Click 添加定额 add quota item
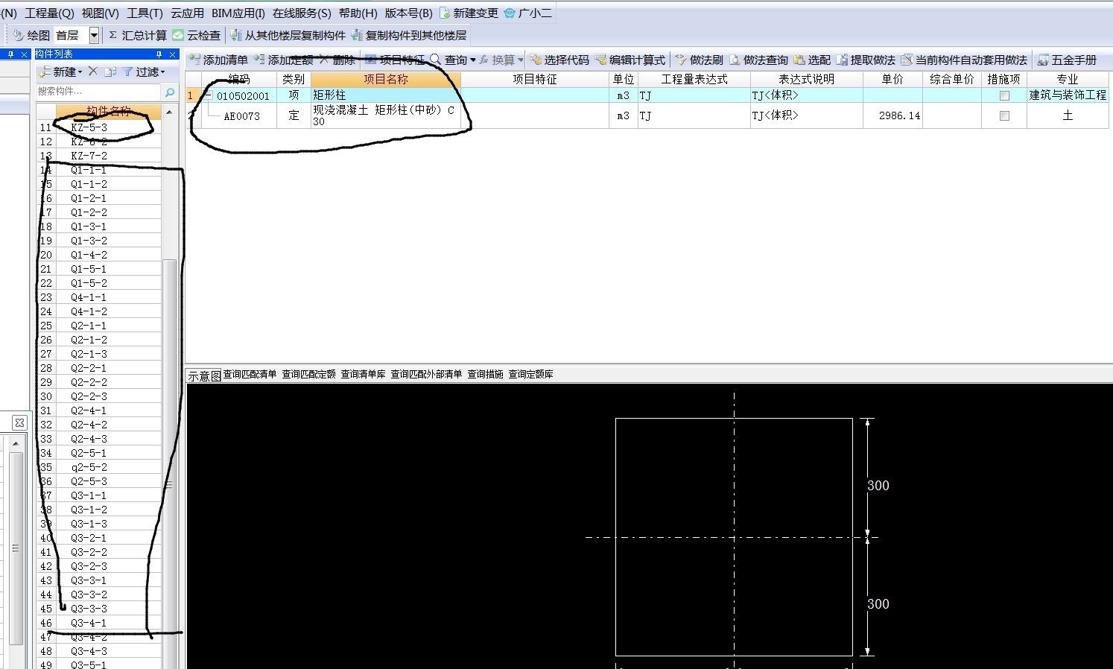 [283, 60]
